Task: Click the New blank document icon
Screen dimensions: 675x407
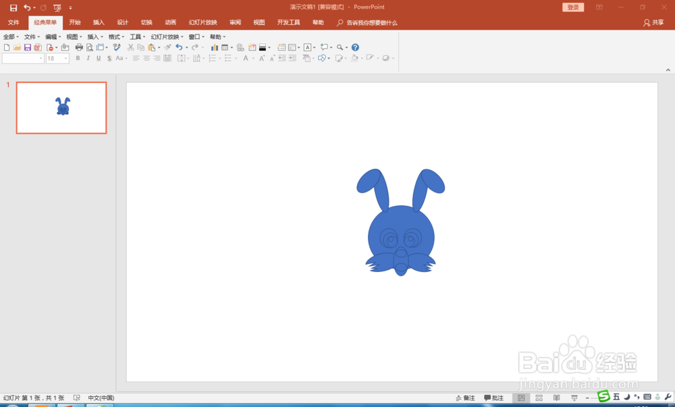Action: pos(7,47)
